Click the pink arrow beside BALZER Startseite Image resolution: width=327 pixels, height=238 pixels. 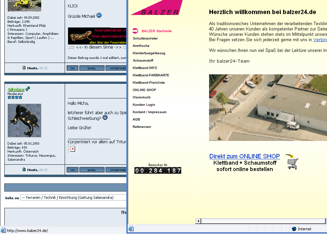point(135,31)
